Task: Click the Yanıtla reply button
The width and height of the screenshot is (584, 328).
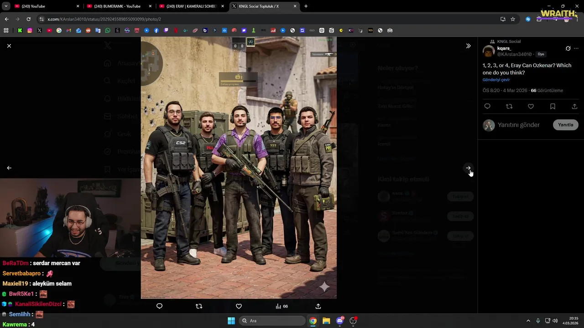Action: [x=565, y=125]
